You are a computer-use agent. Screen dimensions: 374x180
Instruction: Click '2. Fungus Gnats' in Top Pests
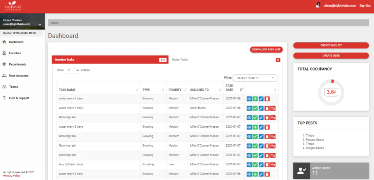313,140
